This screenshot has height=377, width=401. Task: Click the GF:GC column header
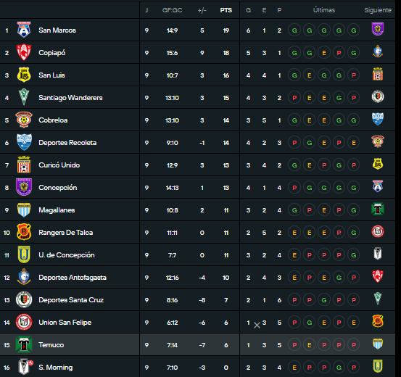coord(172,10)
